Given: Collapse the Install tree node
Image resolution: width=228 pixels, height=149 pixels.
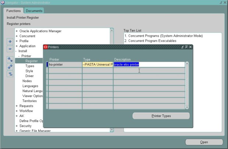Looking at the screenshot, I should point(17,51).
